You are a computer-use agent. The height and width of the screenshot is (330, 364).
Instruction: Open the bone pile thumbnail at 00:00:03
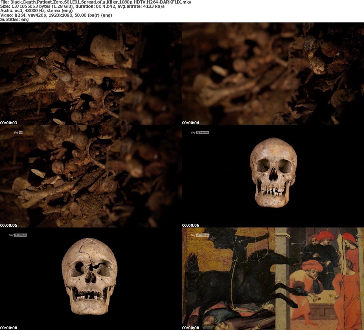coord(91,74)
